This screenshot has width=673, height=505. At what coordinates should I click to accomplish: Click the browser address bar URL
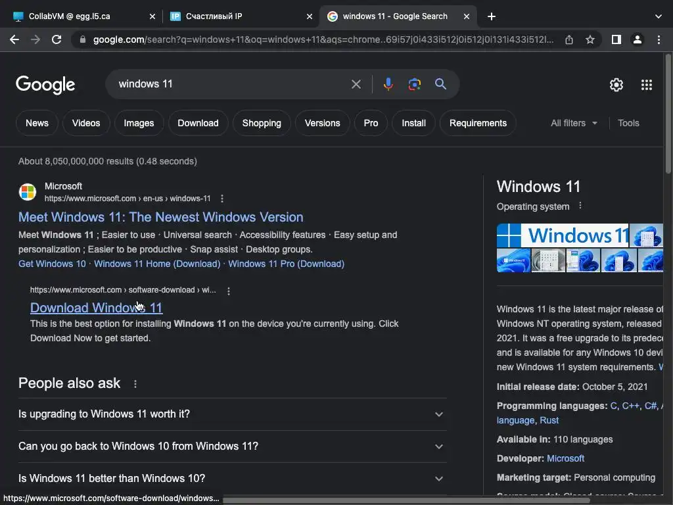coord(323,39)
